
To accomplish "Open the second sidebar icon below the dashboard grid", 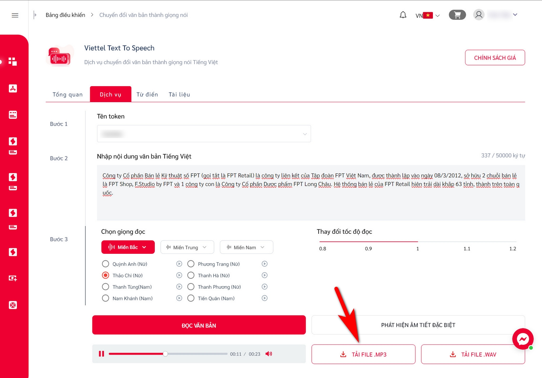I will 13,88.
